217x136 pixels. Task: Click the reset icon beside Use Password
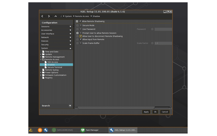coord(77,29)
